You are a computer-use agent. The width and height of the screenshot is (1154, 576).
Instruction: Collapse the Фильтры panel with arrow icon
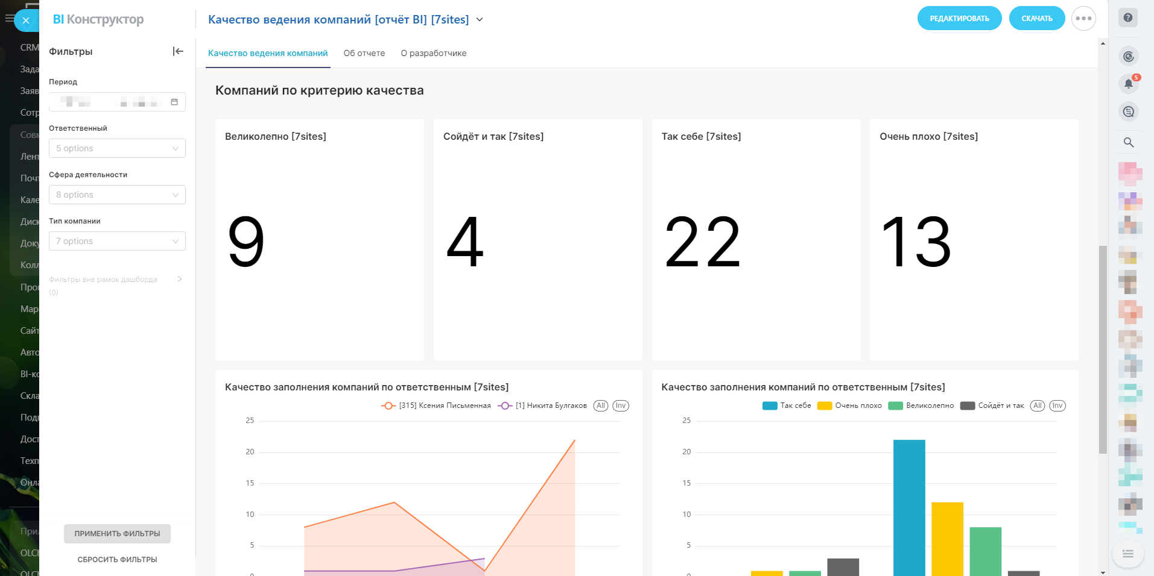178,51
